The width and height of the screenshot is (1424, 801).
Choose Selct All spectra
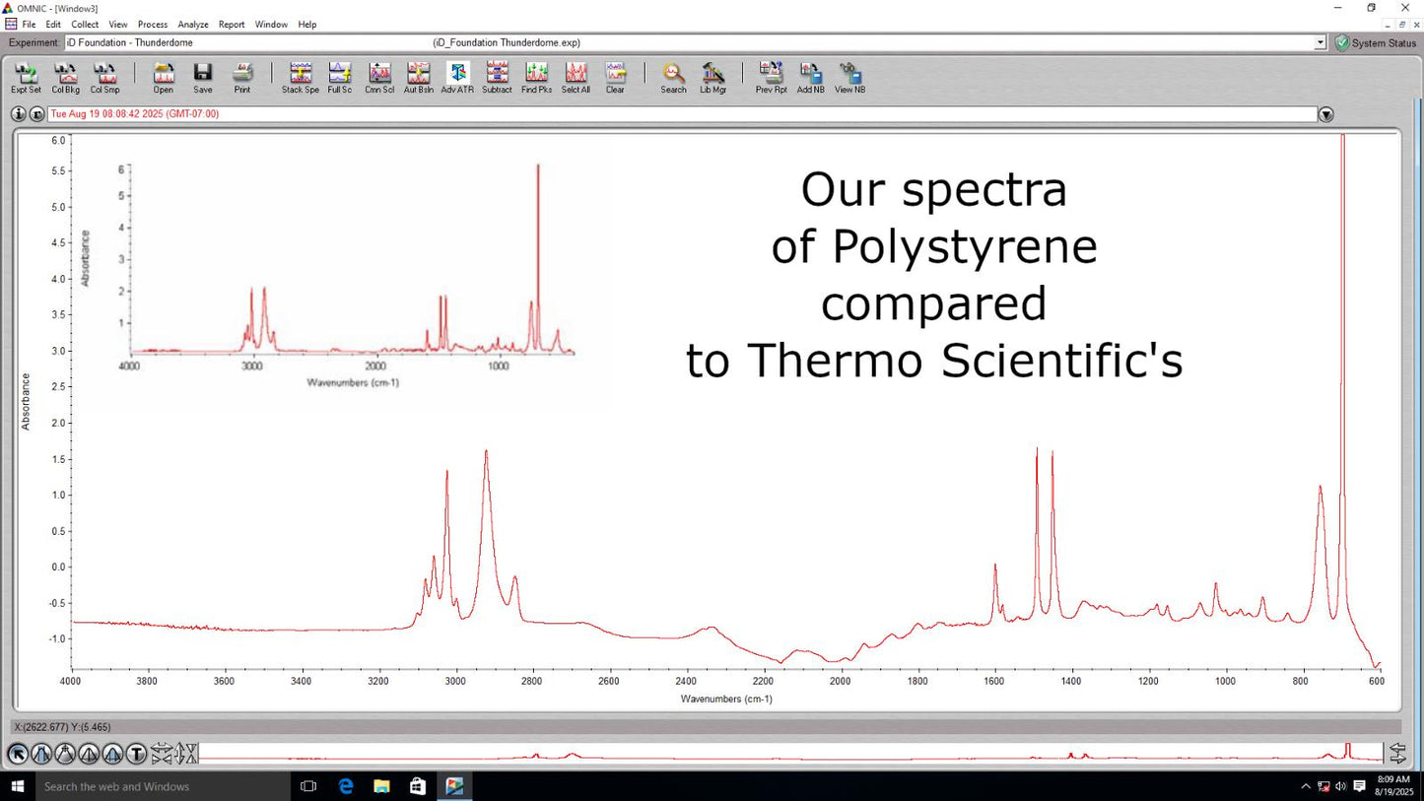(x=576, y=78)
